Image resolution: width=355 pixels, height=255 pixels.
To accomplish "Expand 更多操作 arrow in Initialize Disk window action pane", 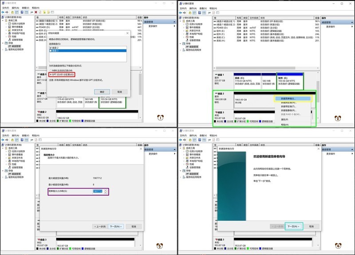I will (174, 26).
